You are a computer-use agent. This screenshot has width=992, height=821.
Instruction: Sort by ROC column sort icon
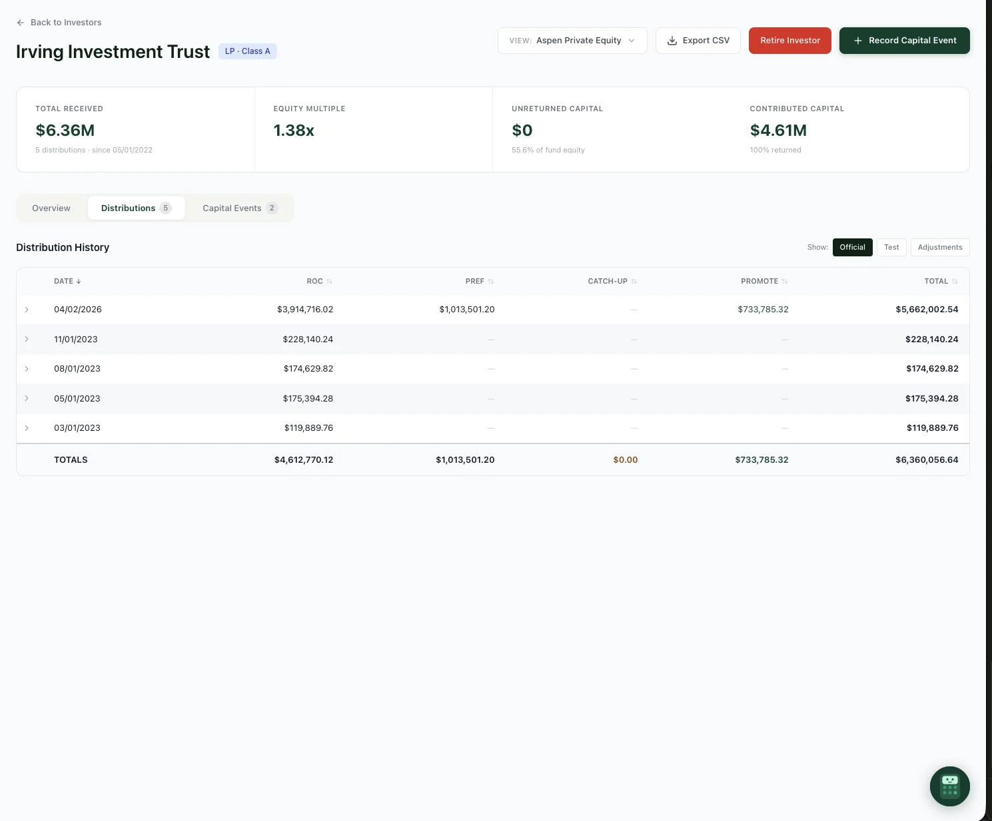[329, 282]
